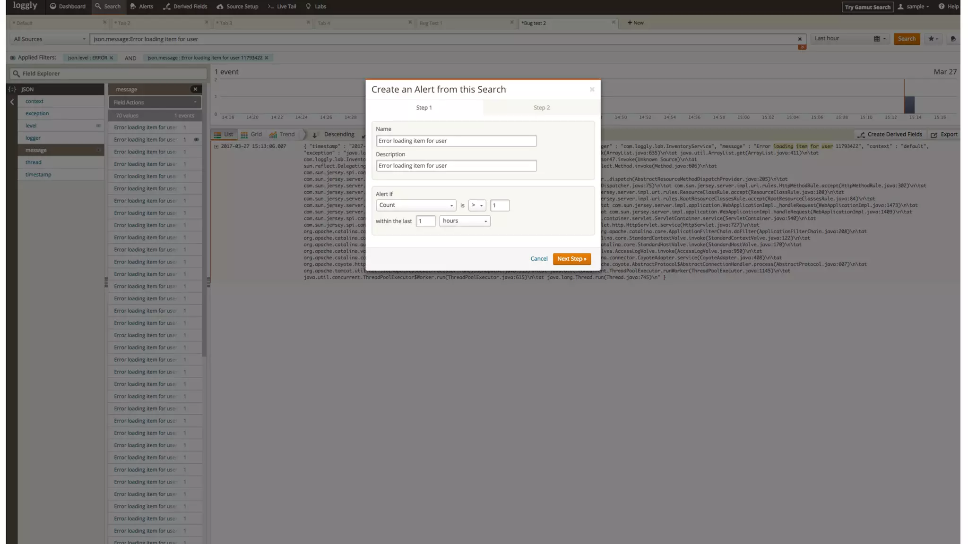Clear the search query with X
Screen dimensions: 968x544
pyautogui.click(x=800, y=39)
